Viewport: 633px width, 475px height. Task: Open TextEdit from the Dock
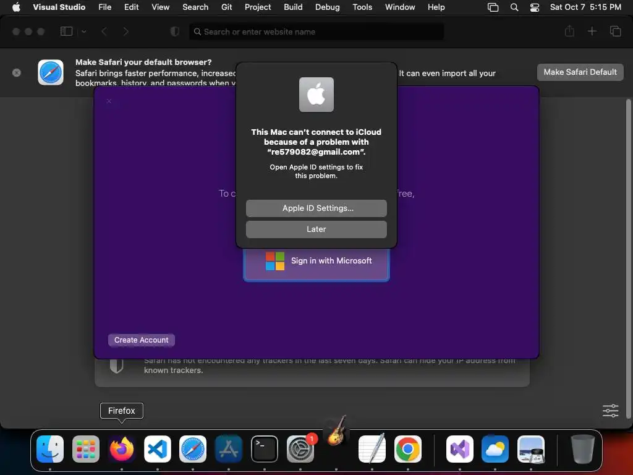pyautogui.click(x=372, y=449)
